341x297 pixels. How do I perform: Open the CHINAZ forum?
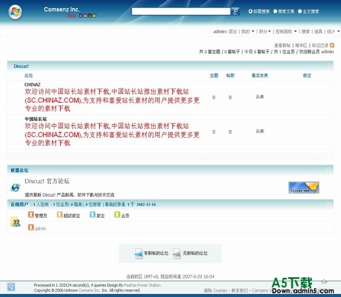tap(32, 84)
